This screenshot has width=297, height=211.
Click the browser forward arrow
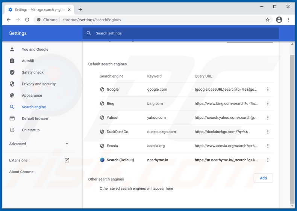pyautogui.click(x=18, y=19)
